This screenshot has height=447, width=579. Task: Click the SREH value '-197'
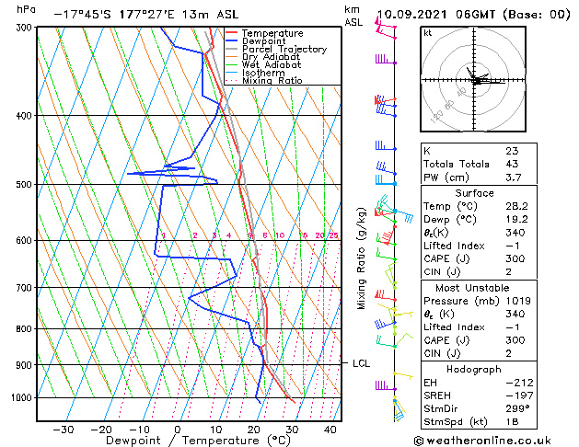click(x=519, y=395)
